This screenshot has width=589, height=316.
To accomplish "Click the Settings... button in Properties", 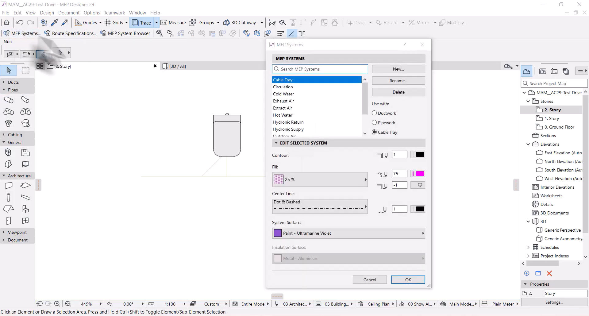I will point(554,302).
